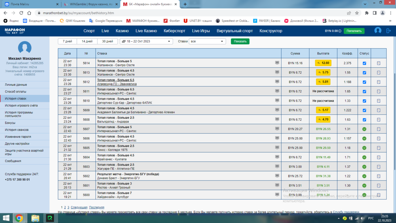Open the receipt icon for bet 5605
Image resolution: width=396 pixels, height=223 pixels.
click(379, 148)
